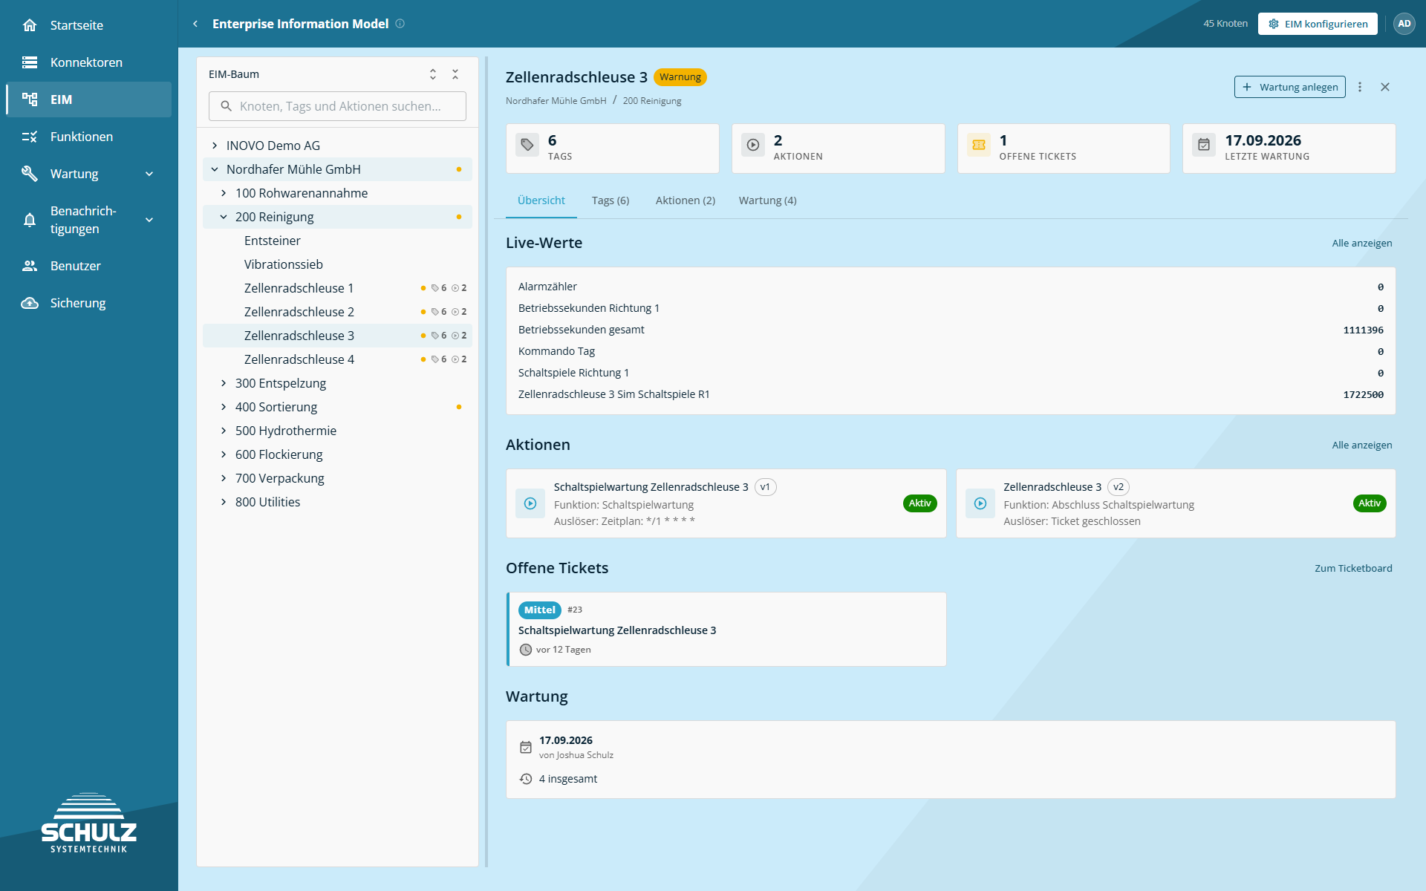
Task: Click info icon next to Enterprise Information Model
Action: click(x=400, y=24)
